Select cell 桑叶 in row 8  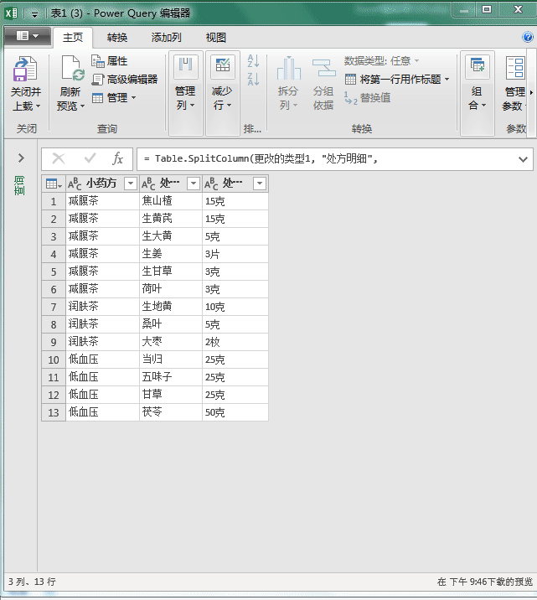171,324
